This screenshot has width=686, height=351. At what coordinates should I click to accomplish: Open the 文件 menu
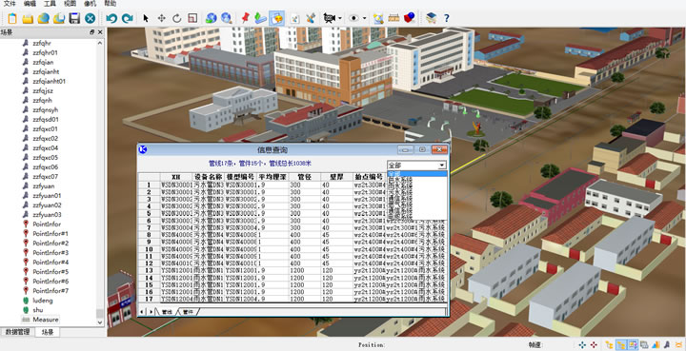[x=10, y=4]
